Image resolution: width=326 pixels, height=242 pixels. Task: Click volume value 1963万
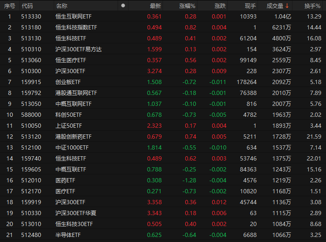coord(281,115)
